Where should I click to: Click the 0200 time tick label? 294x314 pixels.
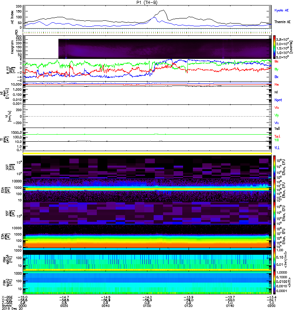271,306
